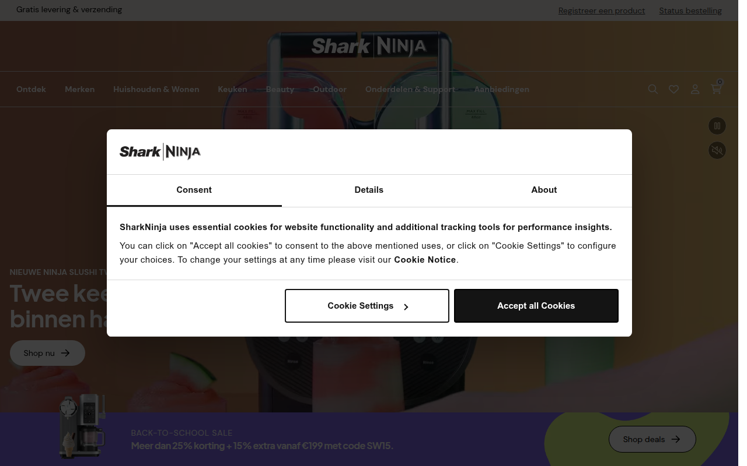Open the search icon in header
Image resolution: width=747 pixels, height=466 pixels.
(x=653, y=89)
